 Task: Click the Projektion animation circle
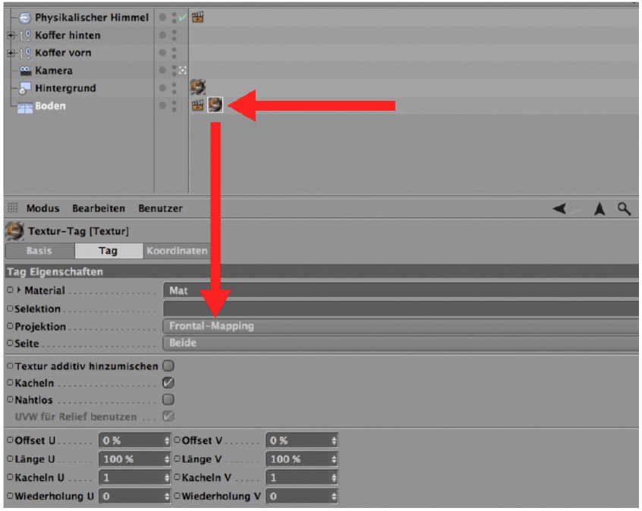(10, 326)
